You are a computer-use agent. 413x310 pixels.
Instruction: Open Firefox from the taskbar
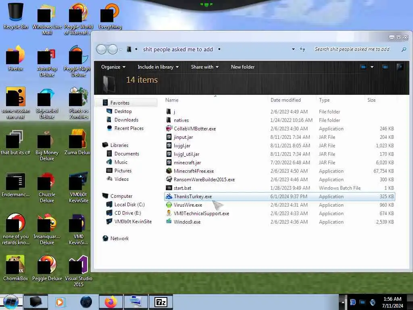pos(111,302)
